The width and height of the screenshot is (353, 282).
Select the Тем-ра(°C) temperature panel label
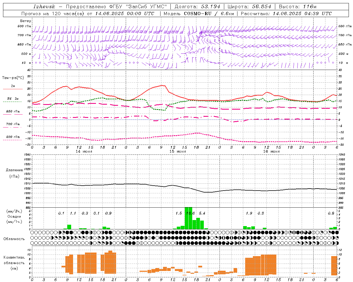(13, 78)
